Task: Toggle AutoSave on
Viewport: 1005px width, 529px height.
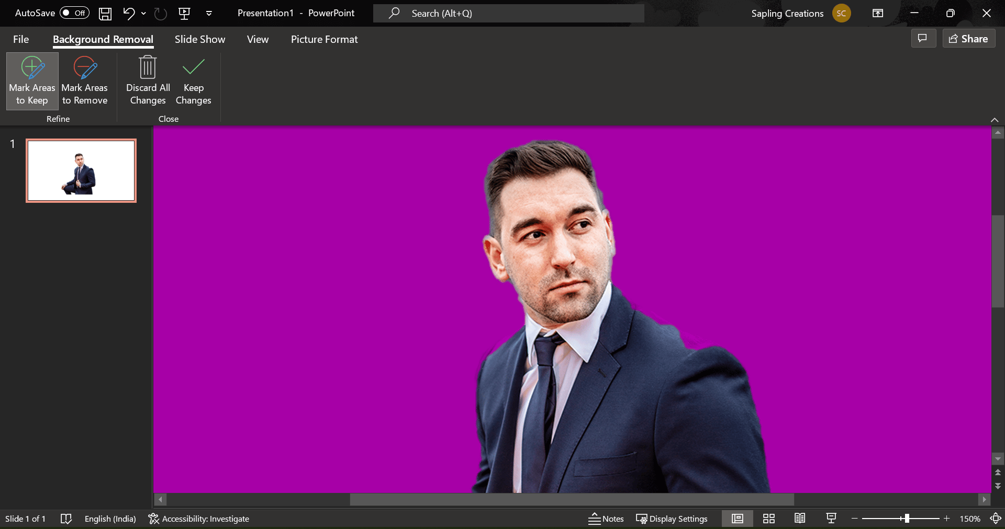Action: click(73, 13)
